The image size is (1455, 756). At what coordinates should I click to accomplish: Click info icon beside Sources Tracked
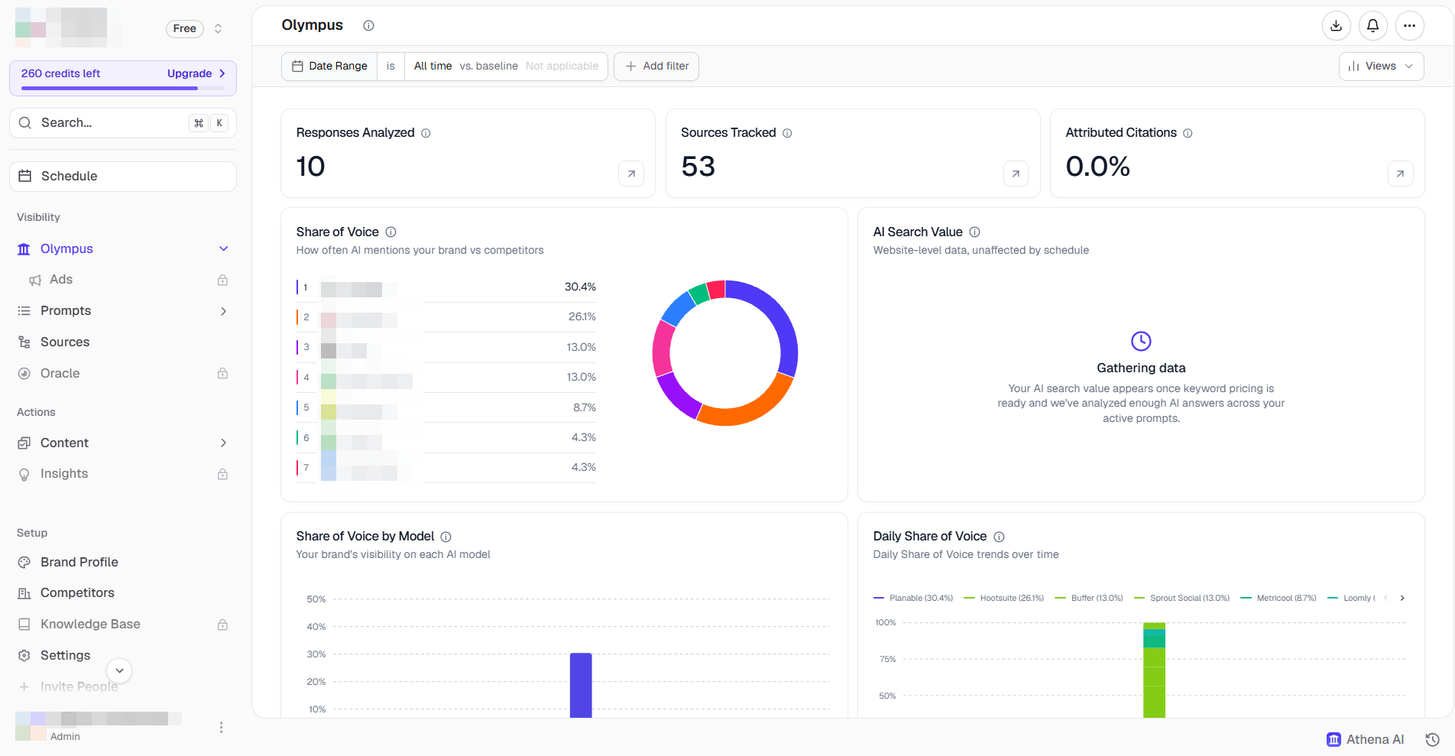pos(787,133)
